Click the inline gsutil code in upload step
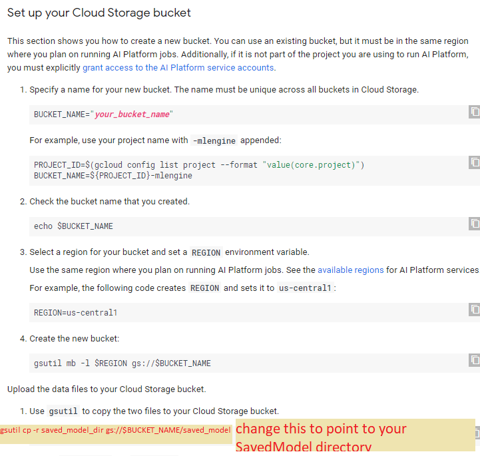Image resolution: width=480 pixels, height=456 pixels. [x=63, y=411]
